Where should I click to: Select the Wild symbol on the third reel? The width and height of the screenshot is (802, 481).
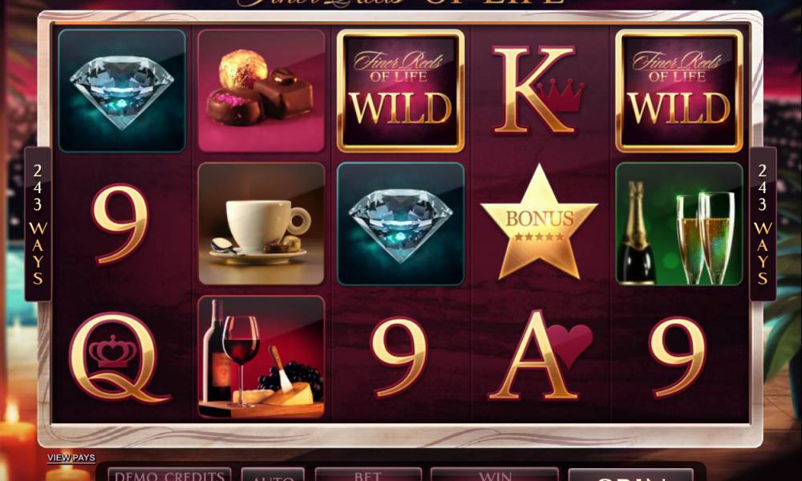[400, 91]
